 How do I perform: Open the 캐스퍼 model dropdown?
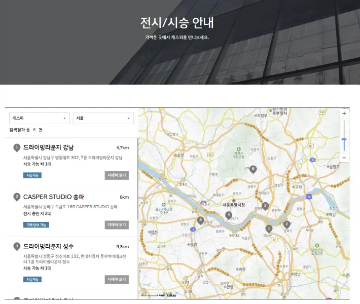point(40,118)
